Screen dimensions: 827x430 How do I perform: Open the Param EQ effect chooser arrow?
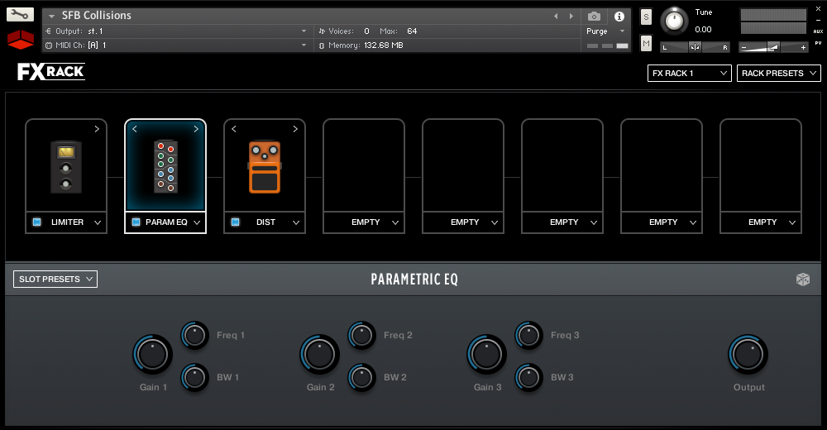coord(197,222)
